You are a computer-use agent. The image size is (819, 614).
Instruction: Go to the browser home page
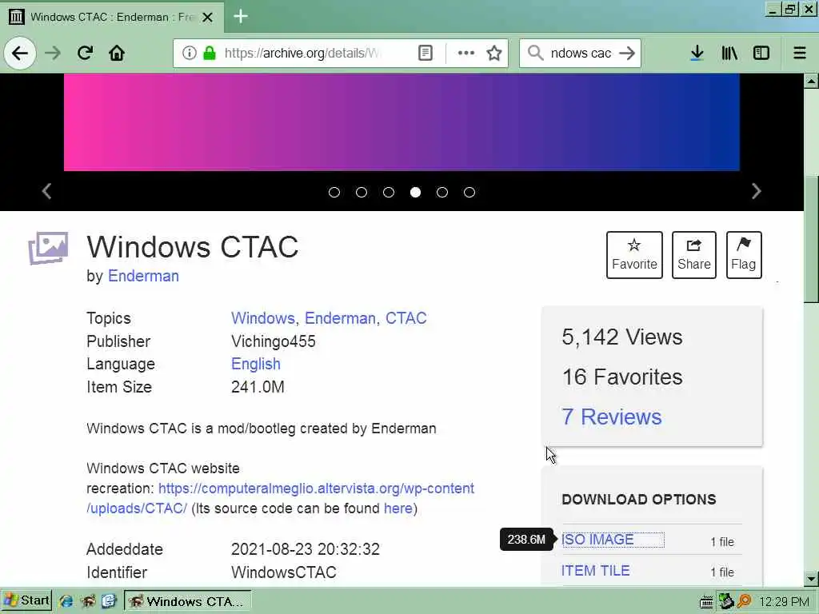click(x=117, y=53)
